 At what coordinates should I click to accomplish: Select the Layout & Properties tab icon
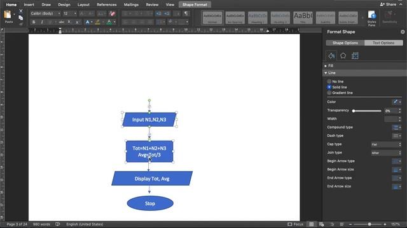(355, 56)
